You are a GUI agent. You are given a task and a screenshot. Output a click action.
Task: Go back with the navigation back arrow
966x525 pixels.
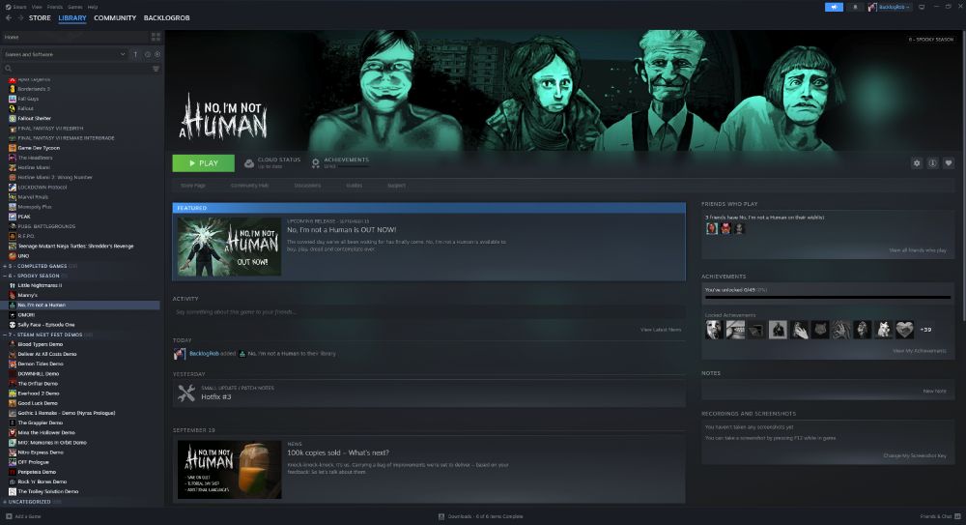[9, 18]
